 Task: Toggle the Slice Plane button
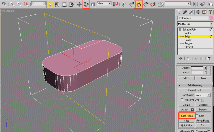[187, 116]
